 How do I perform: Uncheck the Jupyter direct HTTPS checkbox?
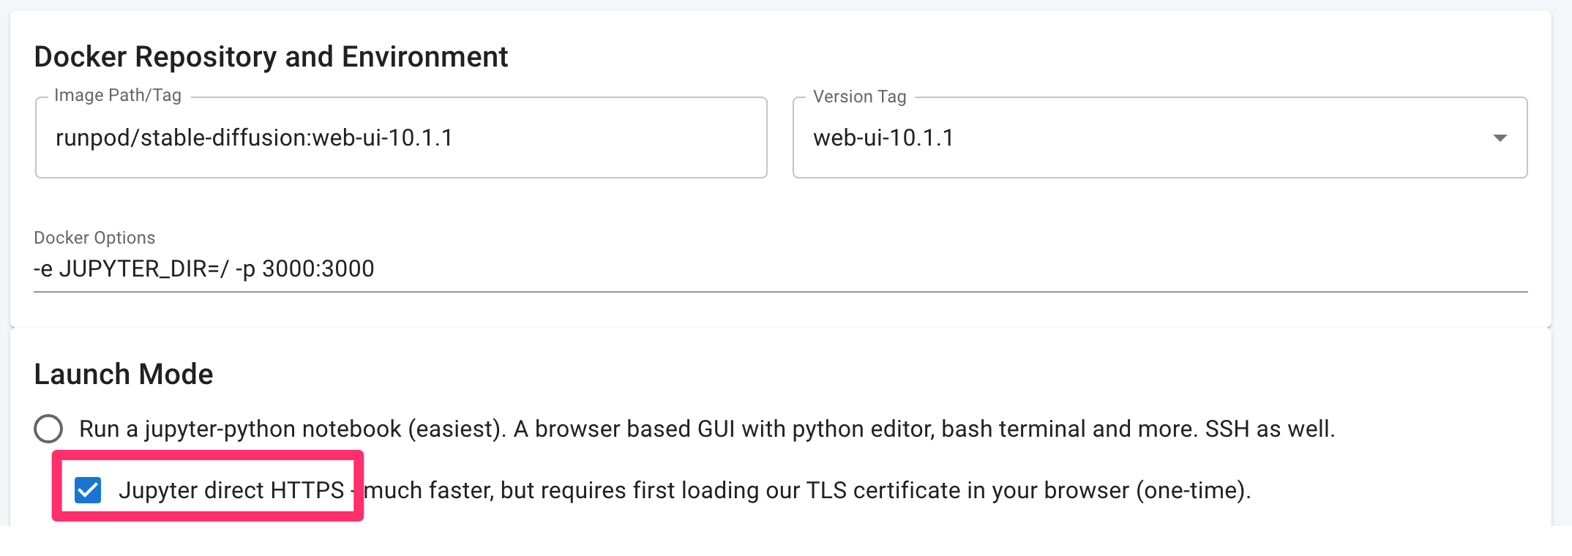click(88, 490)
